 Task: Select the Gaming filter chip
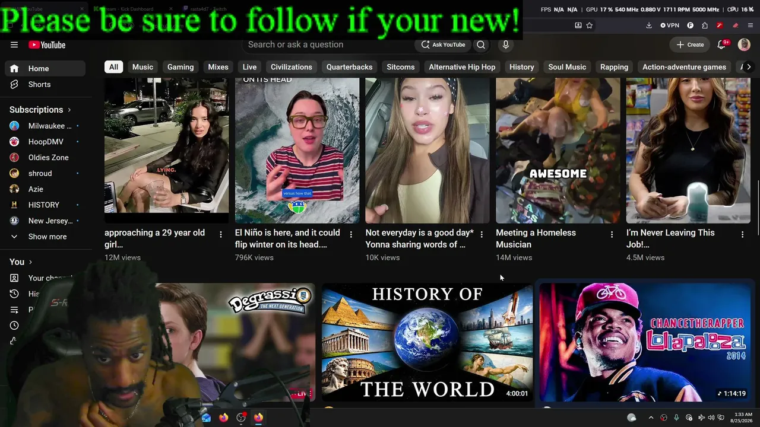coord(180,67)
